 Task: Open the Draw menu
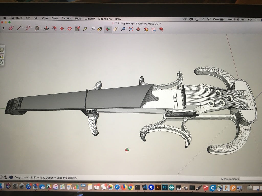coord(55,18)
